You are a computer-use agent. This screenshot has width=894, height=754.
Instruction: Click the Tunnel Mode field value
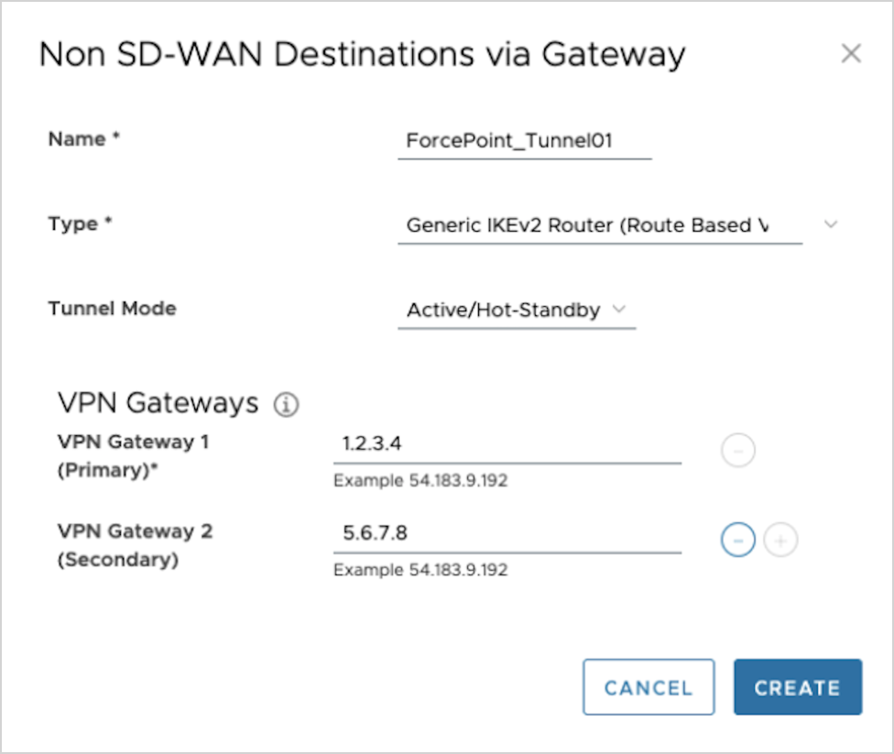click(x=504, y=310)
